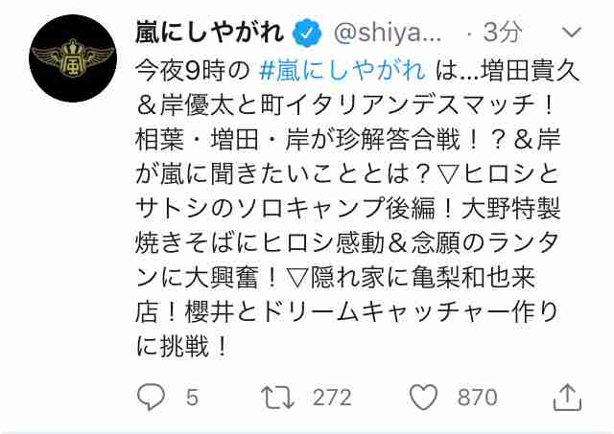Click the reply count 5
This screenshot has height=434, width=614.
tap(192, 398)
